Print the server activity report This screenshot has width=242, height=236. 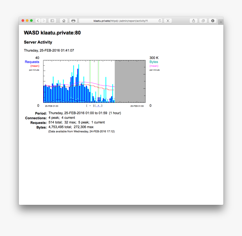click(73, 21)
